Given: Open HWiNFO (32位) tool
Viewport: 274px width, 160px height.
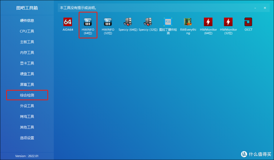Looking at the screenshot, I should point(108,26).
